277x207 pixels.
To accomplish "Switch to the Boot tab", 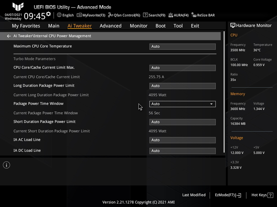I will click(160, 26).
